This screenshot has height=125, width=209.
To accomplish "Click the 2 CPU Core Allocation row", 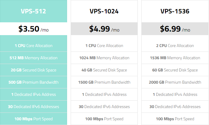I will [175, 46].
